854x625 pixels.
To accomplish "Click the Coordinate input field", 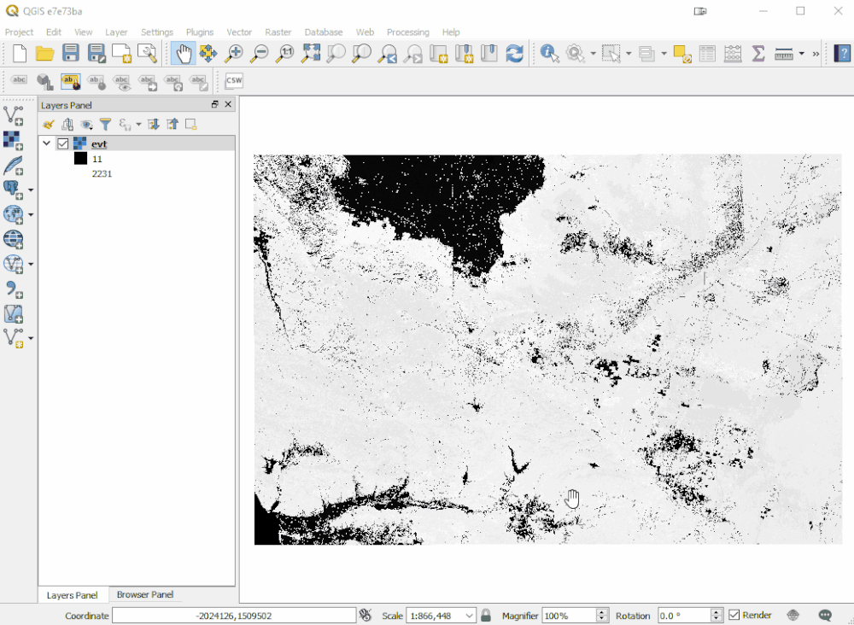I will [x=234, y=616].
